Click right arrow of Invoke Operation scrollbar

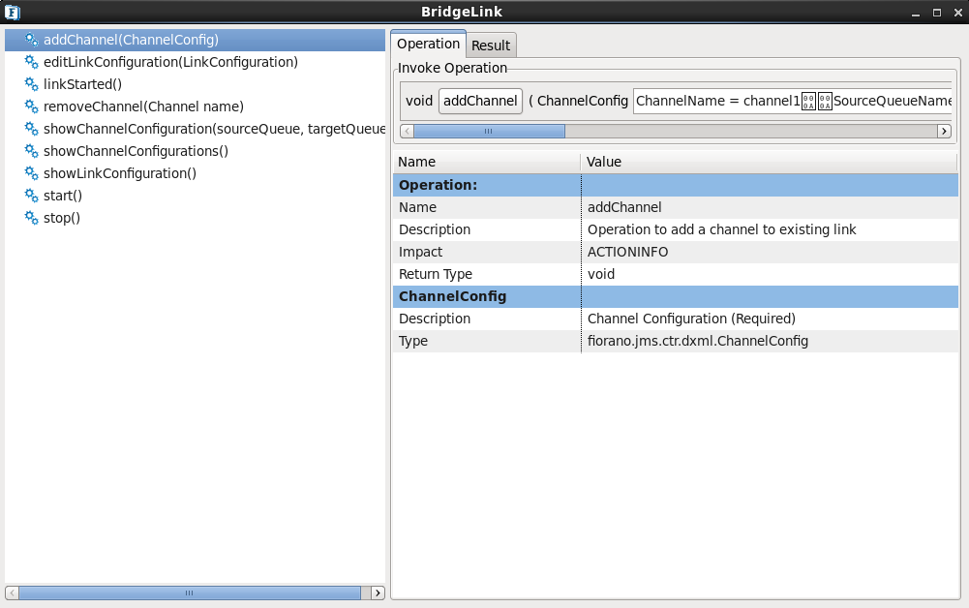pyautogui.click(x=944, y=131)
